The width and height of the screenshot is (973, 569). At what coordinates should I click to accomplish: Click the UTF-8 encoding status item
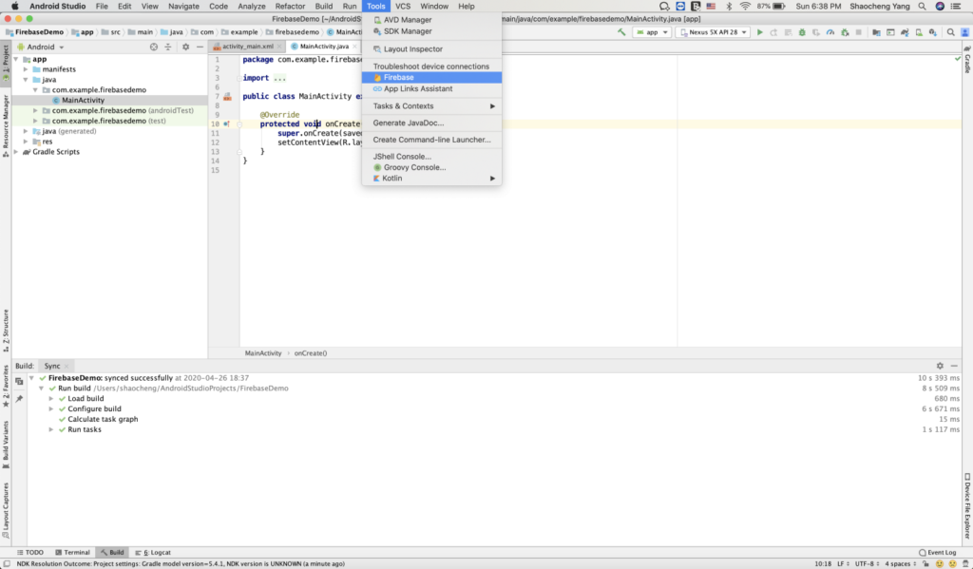[867, 564]
